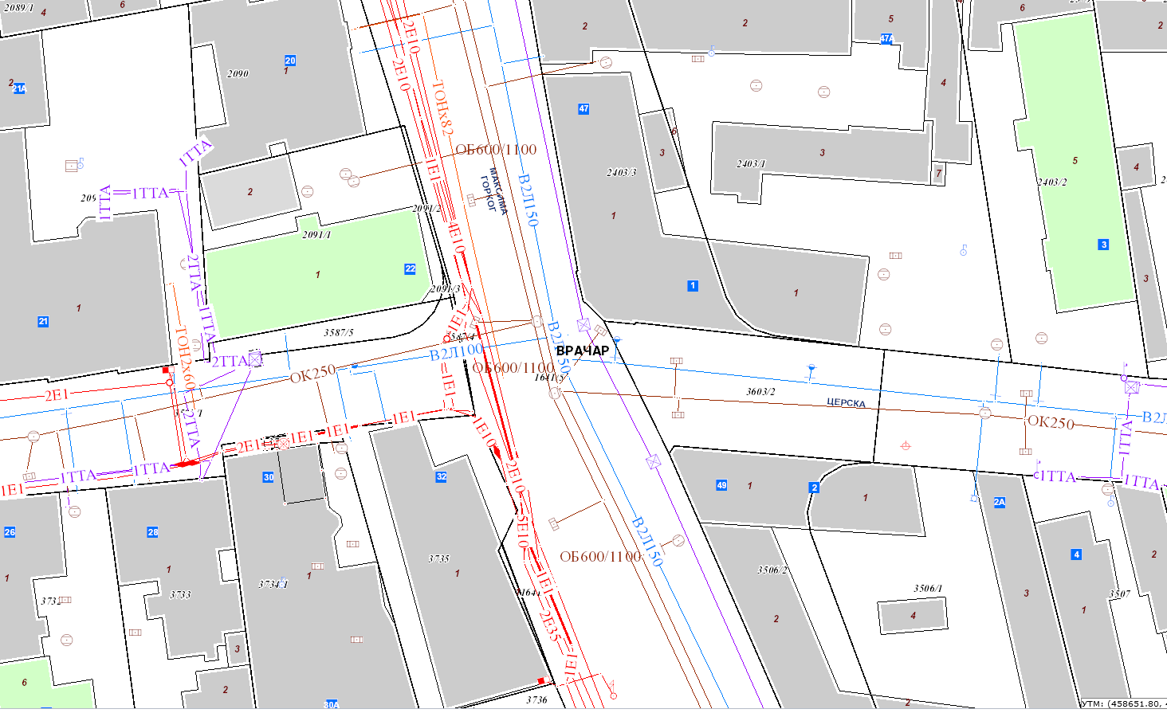
Task: Click the blue 47A address marker
Action: pyautogui.click(x=886, y=38)
